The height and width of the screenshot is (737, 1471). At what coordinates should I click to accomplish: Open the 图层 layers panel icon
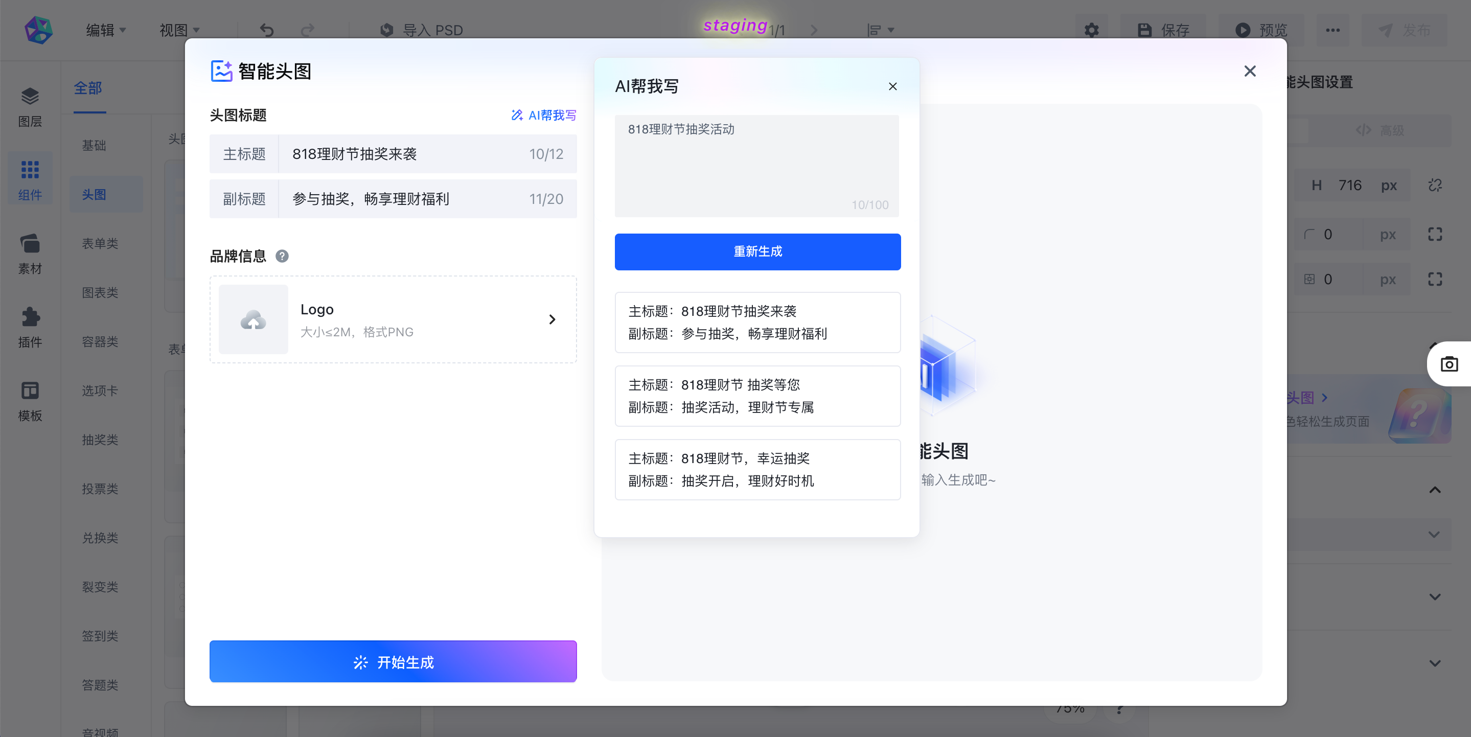tap(30, 107)
